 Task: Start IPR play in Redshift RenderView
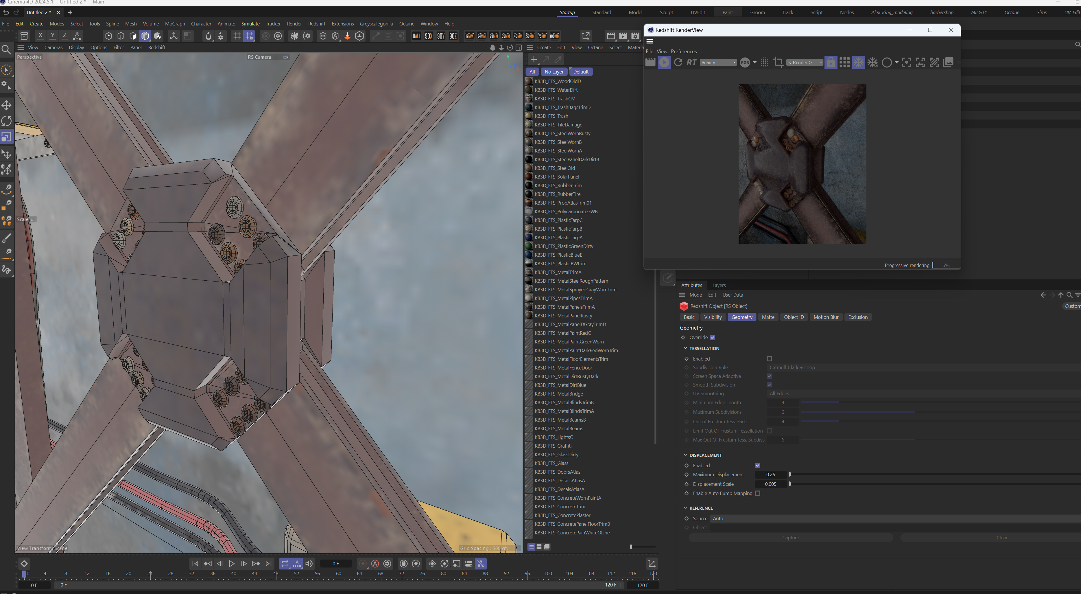(x=664, y=62)
